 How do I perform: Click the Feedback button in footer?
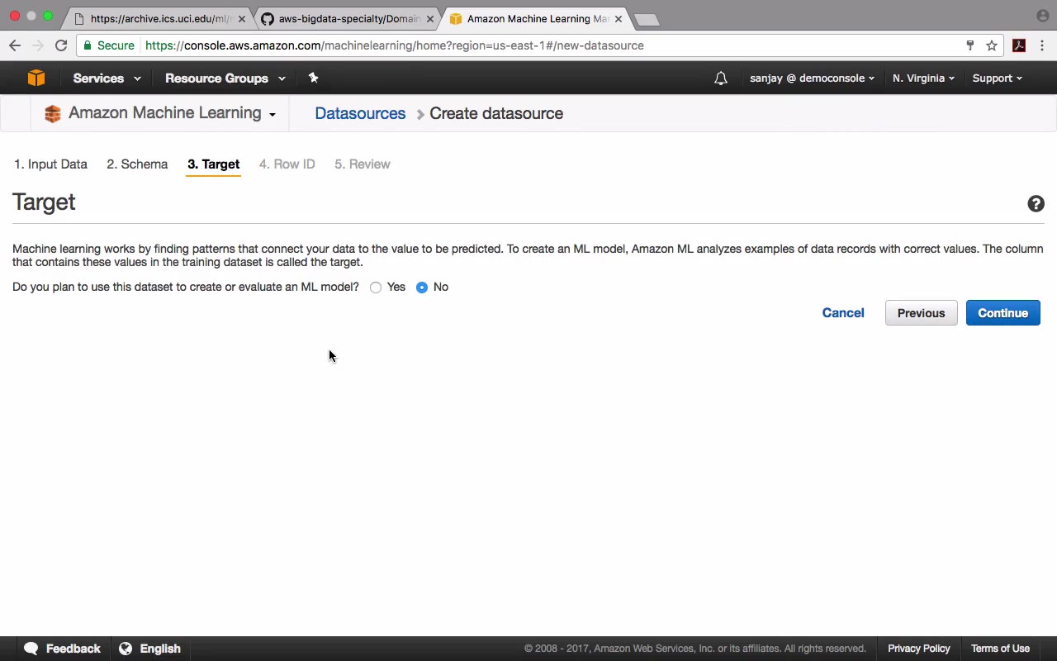(x=63, y=649)
